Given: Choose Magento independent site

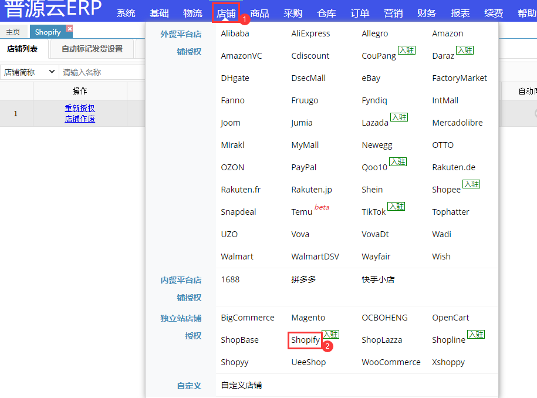Looking at the screenshot, I should [308, 318].
